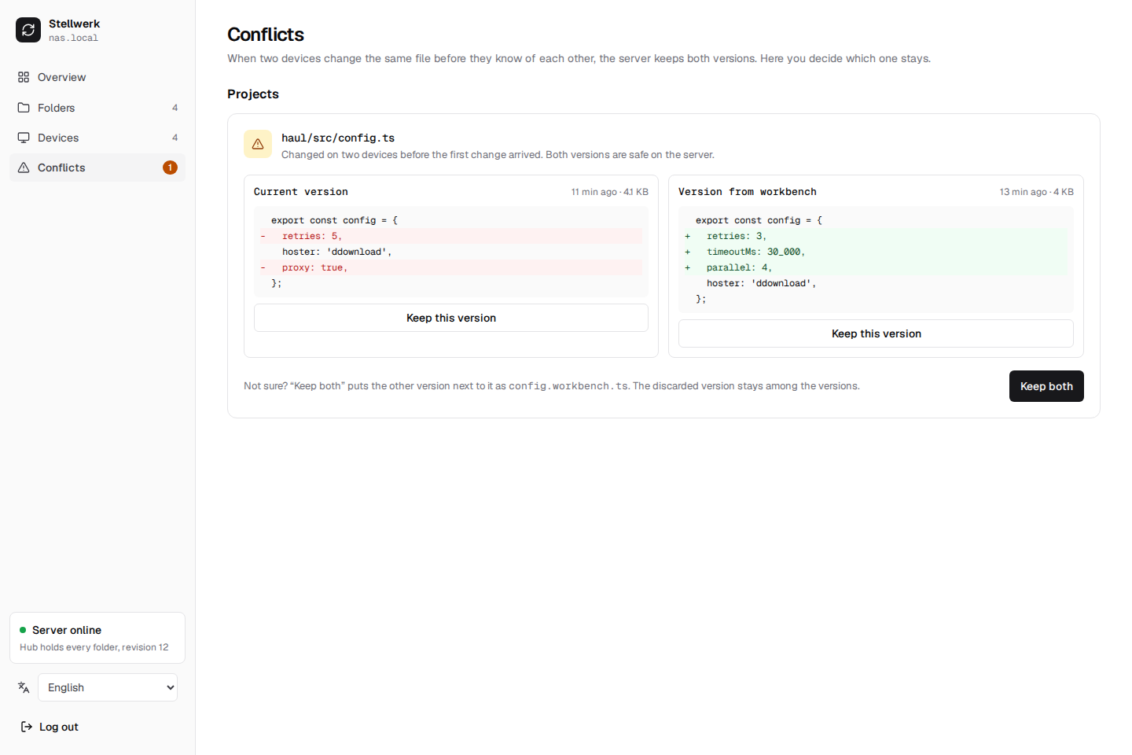The image size is (1132, 755).
Task: Click the green Server online status dot
Action: pyautogui.click(x=23, y=630)
